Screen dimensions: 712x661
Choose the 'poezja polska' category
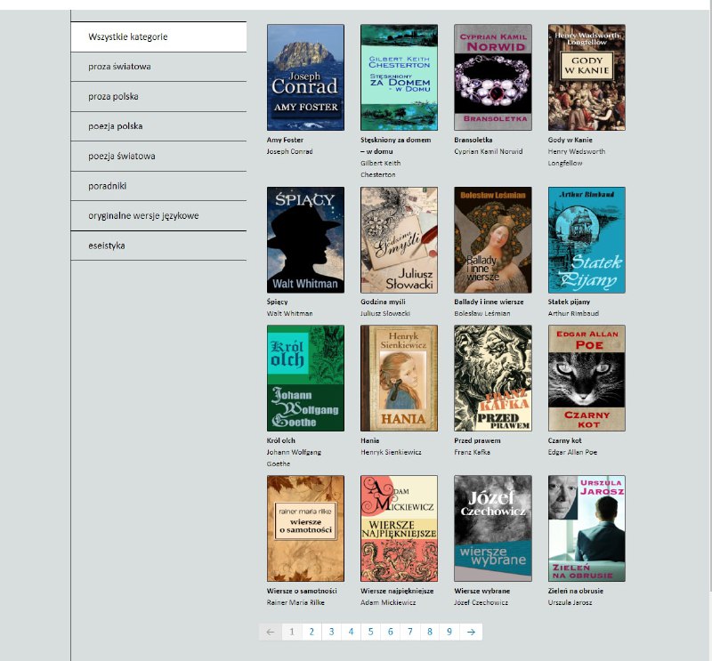[158, 126]
